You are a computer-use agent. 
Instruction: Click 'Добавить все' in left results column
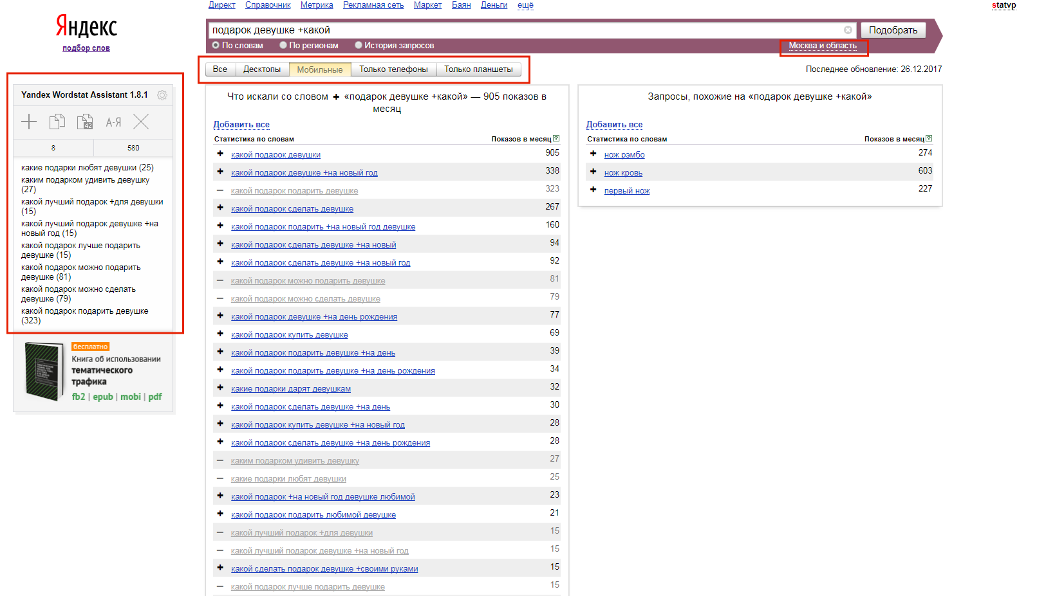point(241,125)
